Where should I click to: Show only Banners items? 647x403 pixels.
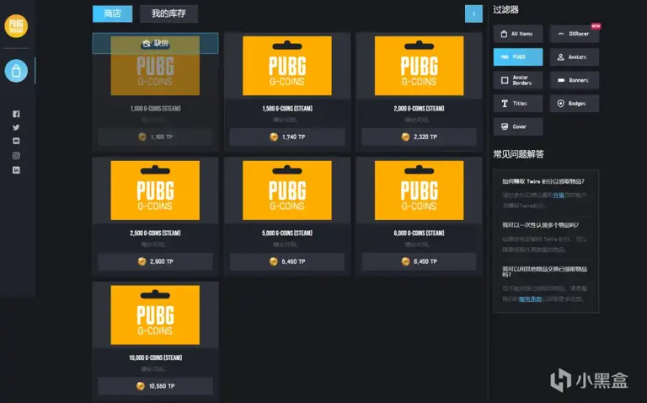pyautogui.click(x=575, y=80)
